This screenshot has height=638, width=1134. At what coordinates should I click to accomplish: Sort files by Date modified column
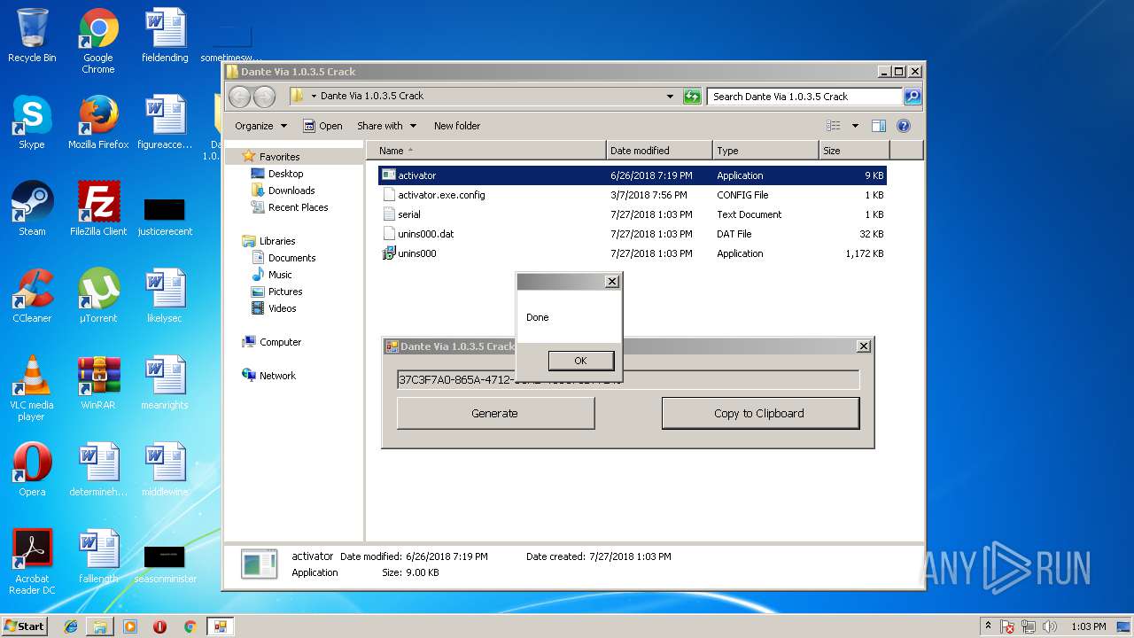pos(659,151)
